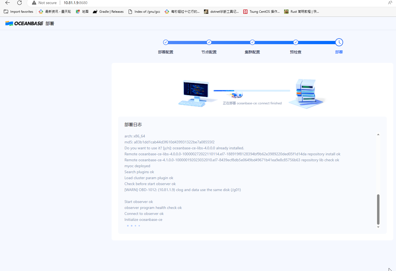The width and height of the screenshot is (396, 271).
Task: Click the 节点配置 step checkmark circle
Action: [209, 42]
